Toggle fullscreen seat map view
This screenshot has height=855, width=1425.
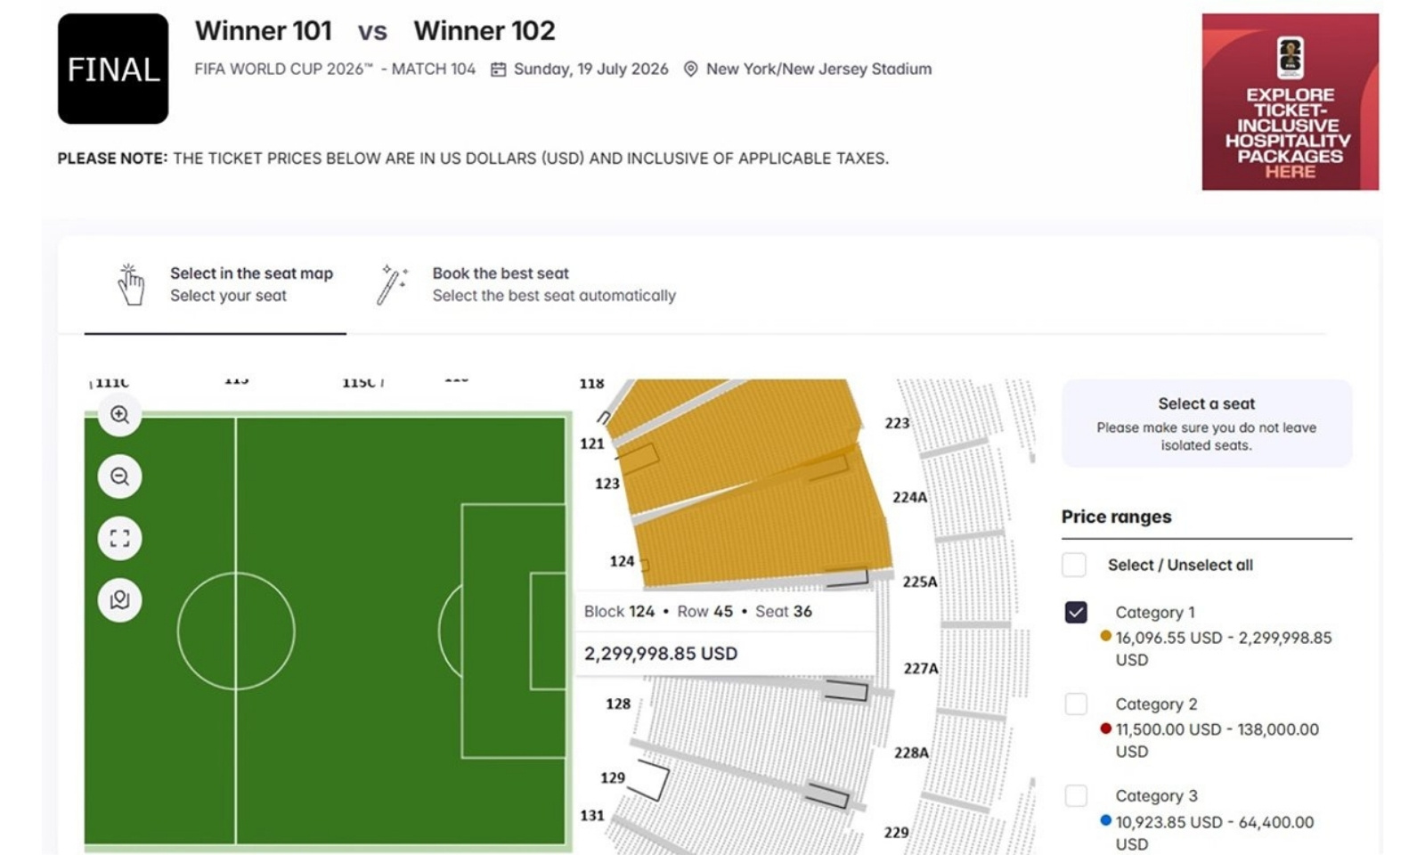coord(119,538)
